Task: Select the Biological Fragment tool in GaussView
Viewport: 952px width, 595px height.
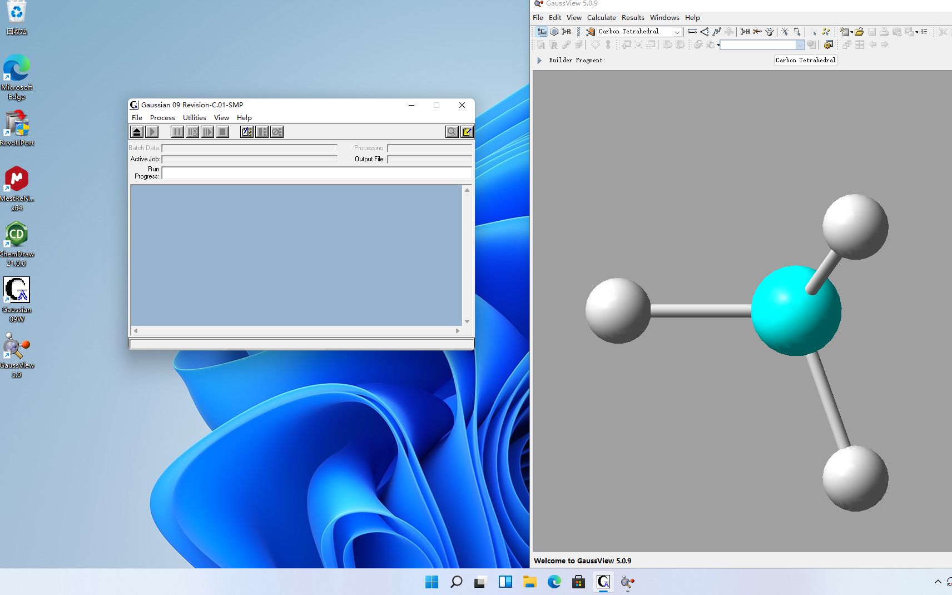Action: [x=578, y=32]
